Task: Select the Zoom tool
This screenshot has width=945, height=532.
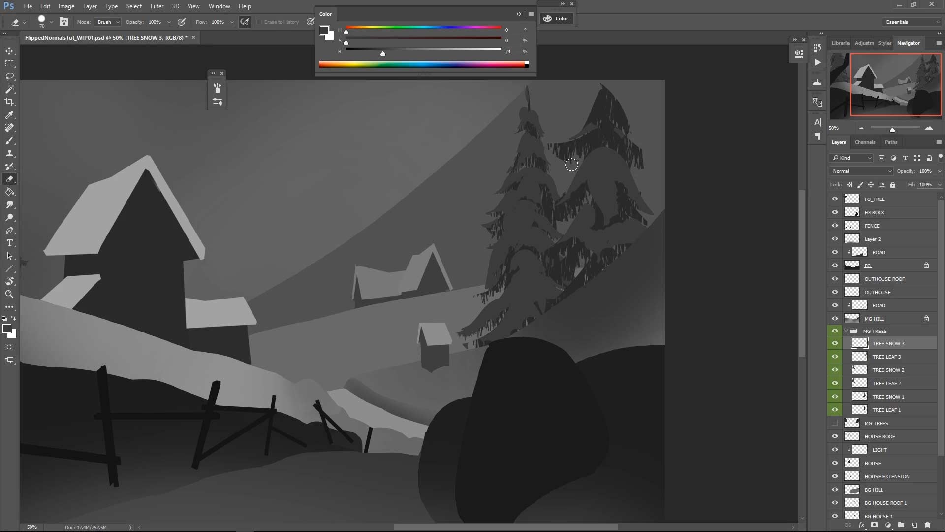Action: (9, 294)
